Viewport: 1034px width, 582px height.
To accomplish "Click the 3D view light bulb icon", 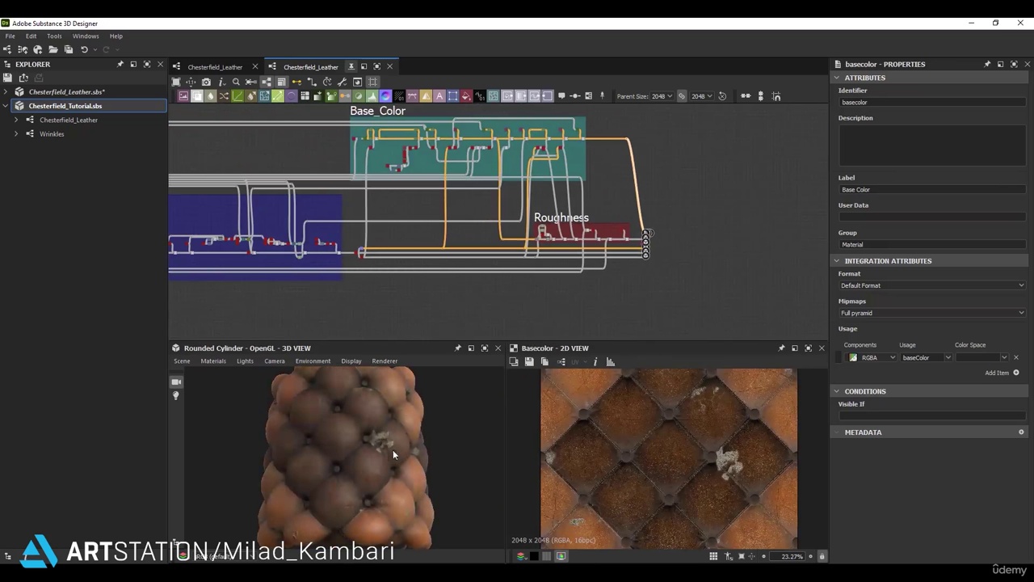I will 176,395.
